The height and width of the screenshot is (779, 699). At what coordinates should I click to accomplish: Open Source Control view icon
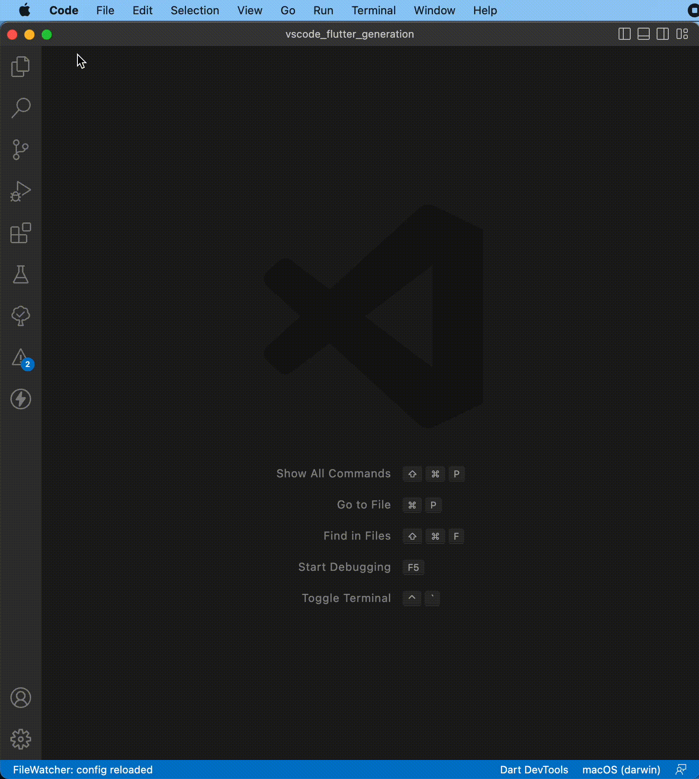click(20, 150)
